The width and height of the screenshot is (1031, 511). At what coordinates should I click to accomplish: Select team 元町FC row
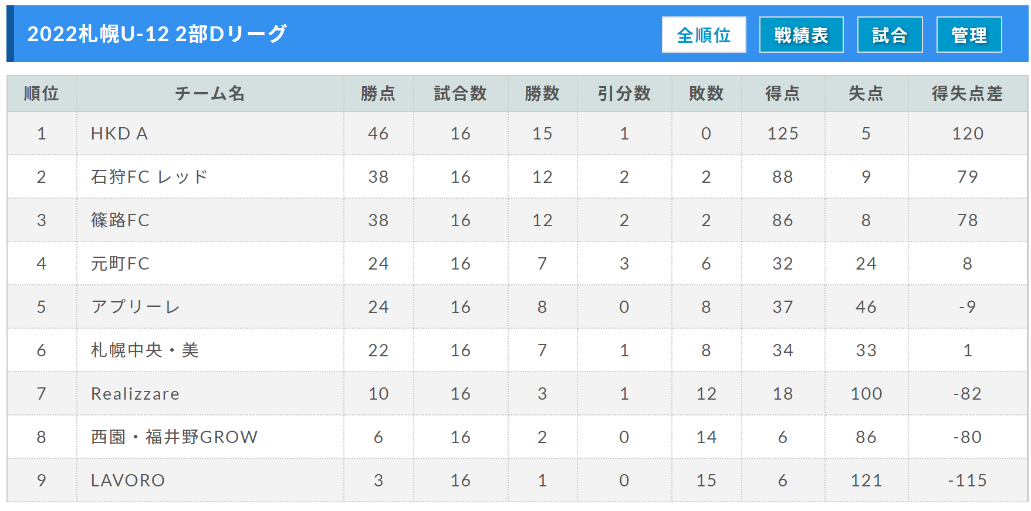(517, 263)
